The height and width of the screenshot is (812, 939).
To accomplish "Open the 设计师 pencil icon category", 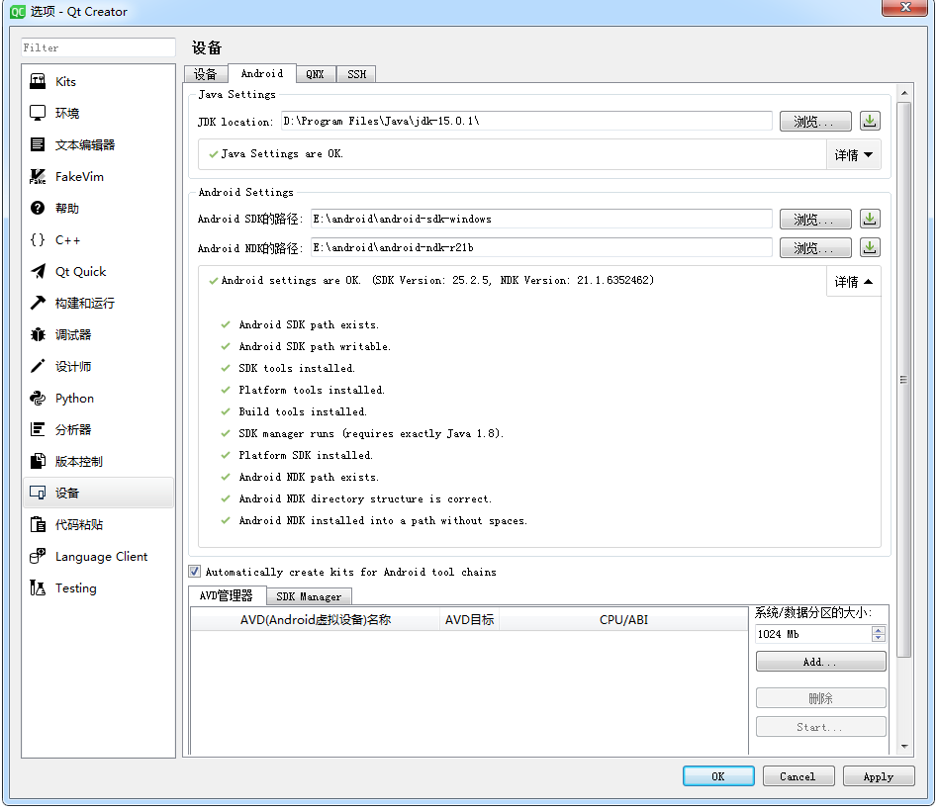I will pyautogui.click(x=38, y=366).
